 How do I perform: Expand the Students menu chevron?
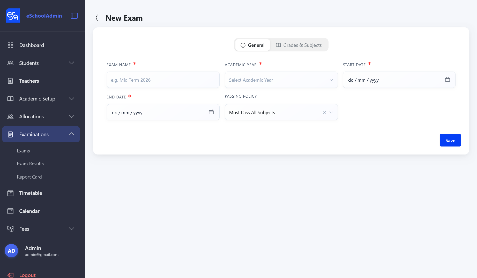tap(72, 63)
